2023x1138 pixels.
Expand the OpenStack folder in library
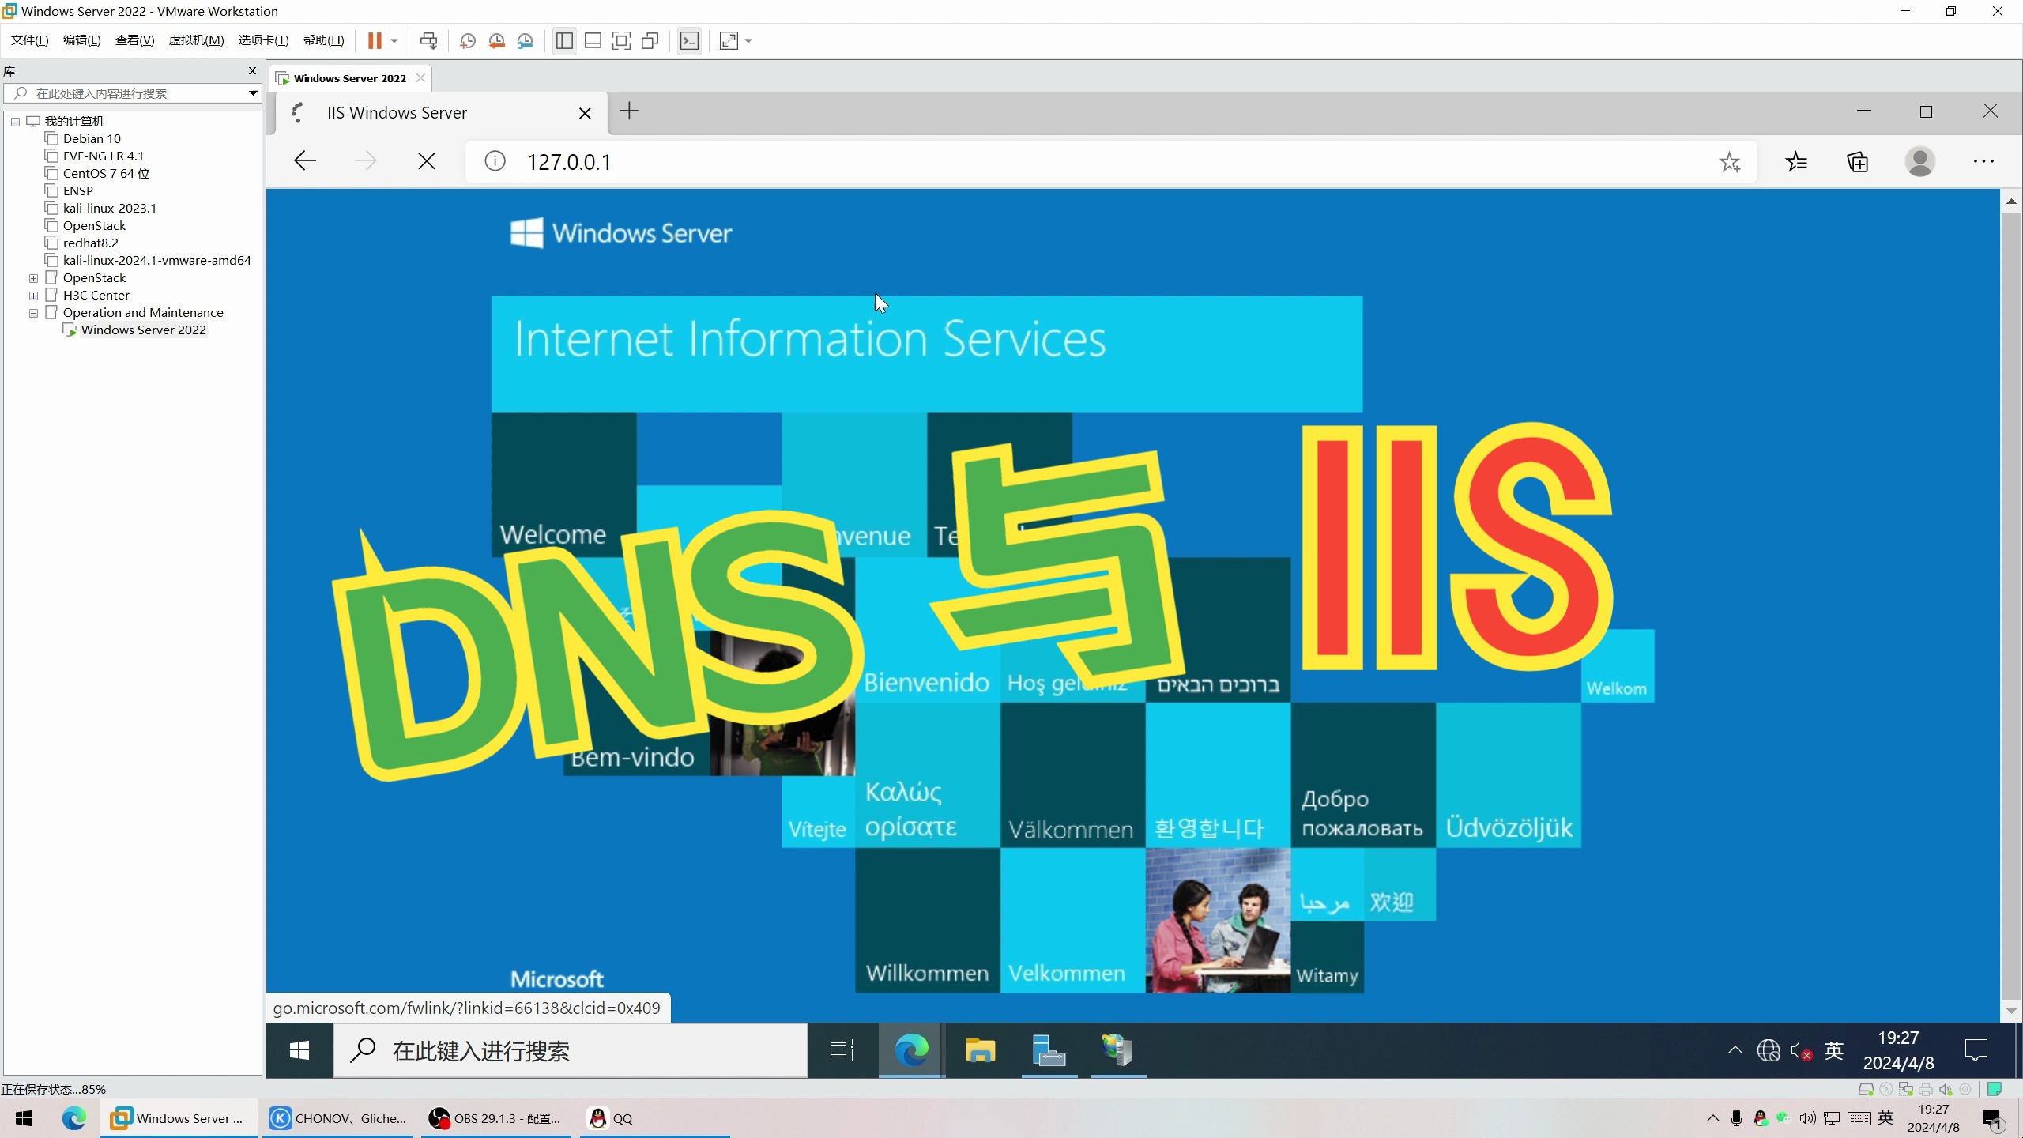pyautogui.click(x=33, y=278)
